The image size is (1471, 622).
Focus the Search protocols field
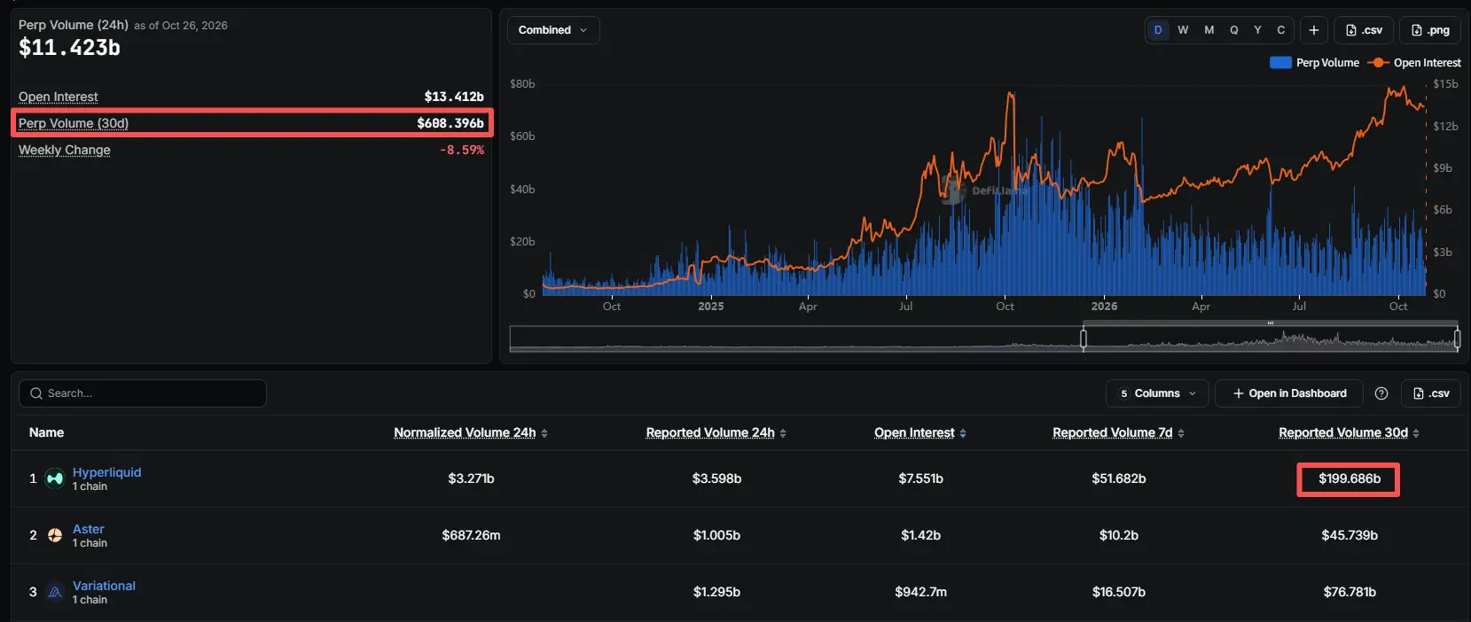pyautogui.click(x=143, y=393)
